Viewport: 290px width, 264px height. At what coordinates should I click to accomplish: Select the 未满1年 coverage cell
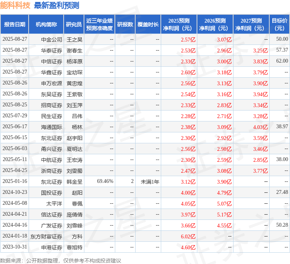point(150,181)
